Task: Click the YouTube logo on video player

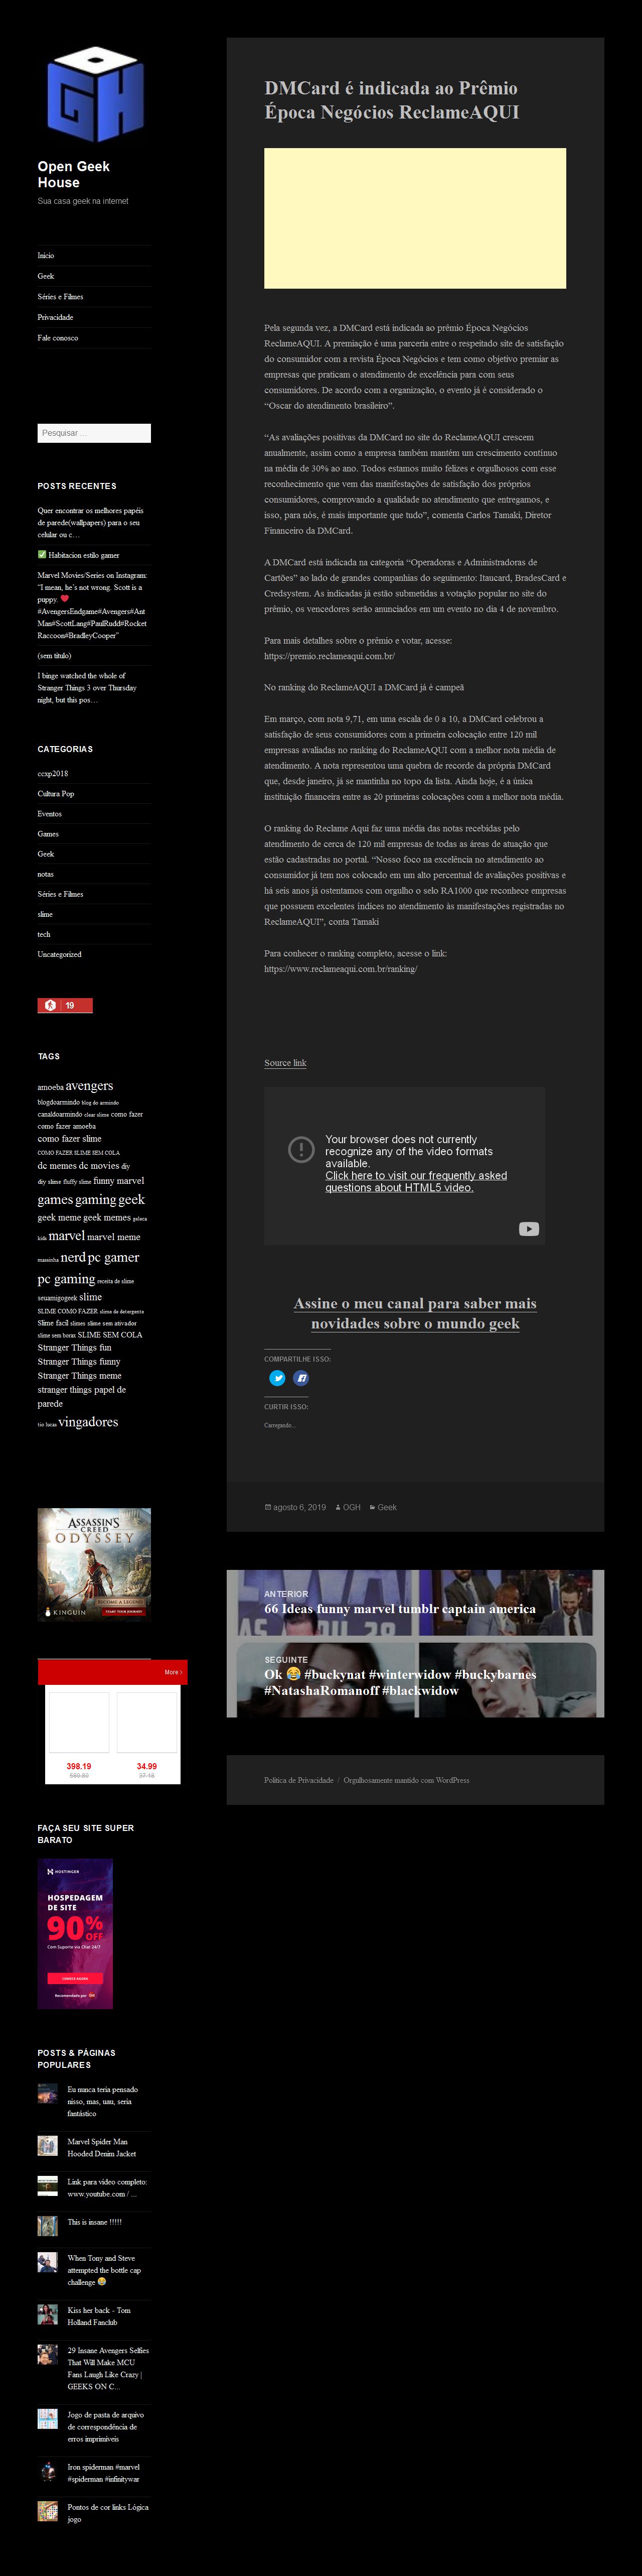Action: click(x=528, y=1229)
